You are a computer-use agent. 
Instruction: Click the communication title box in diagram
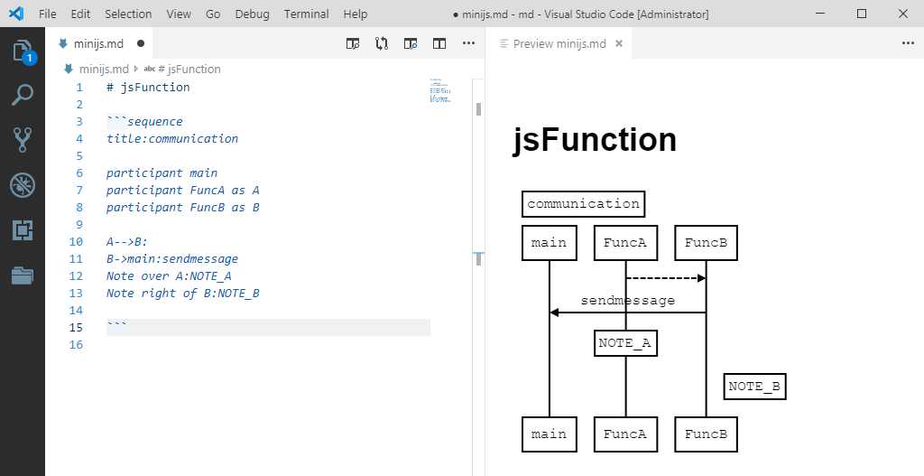[584, 204]
